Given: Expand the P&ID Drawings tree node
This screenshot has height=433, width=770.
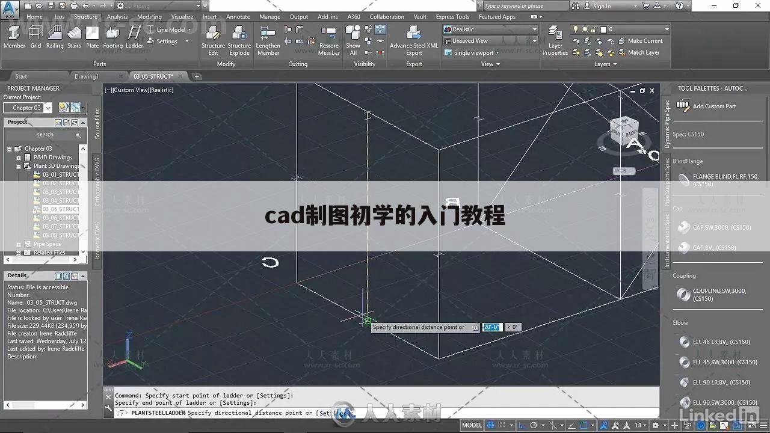Looking at the screenshot, I should click(19, 158).
